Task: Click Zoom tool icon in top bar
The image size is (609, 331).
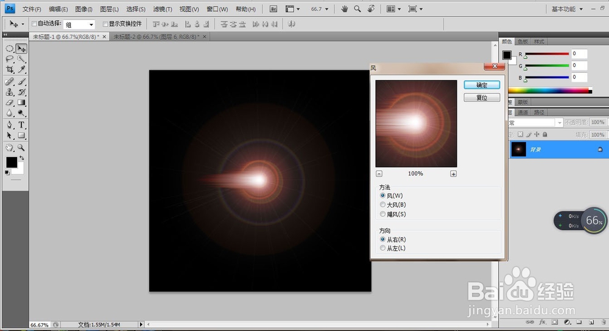Action: 357,9
